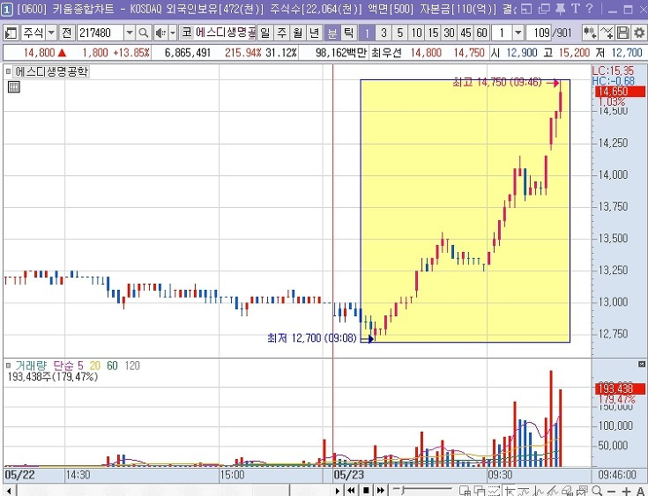
Task: Click the chart replay fast-forward button
Action: (381, 491)
